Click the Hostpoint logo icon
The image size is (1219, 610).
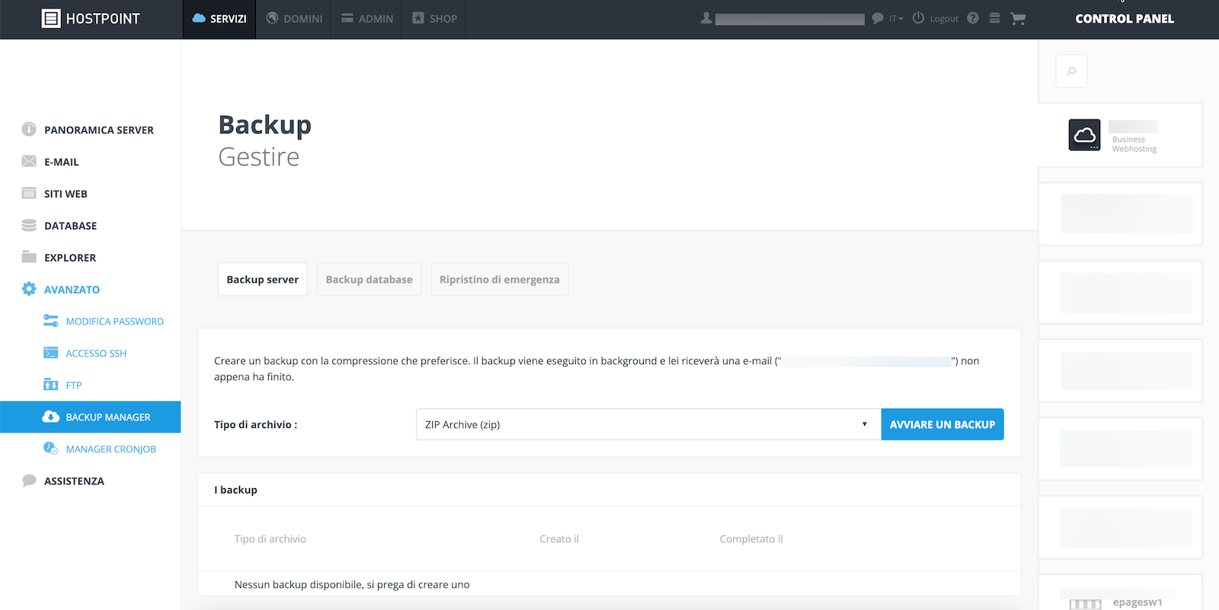tap(51, 19)
